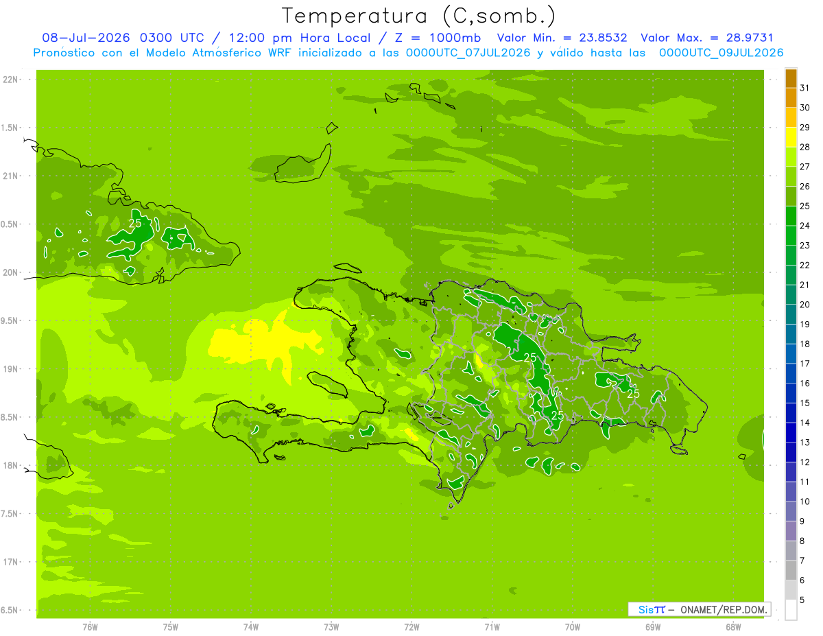Screen dimensions: 823x636
Task: Pick the blue swatch between 15 and 16
Action: point(791,393)
